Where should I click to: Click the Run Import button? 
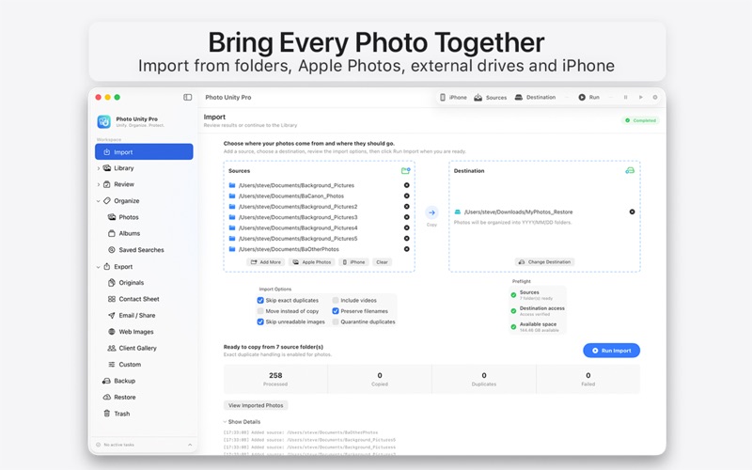point(612,351)
